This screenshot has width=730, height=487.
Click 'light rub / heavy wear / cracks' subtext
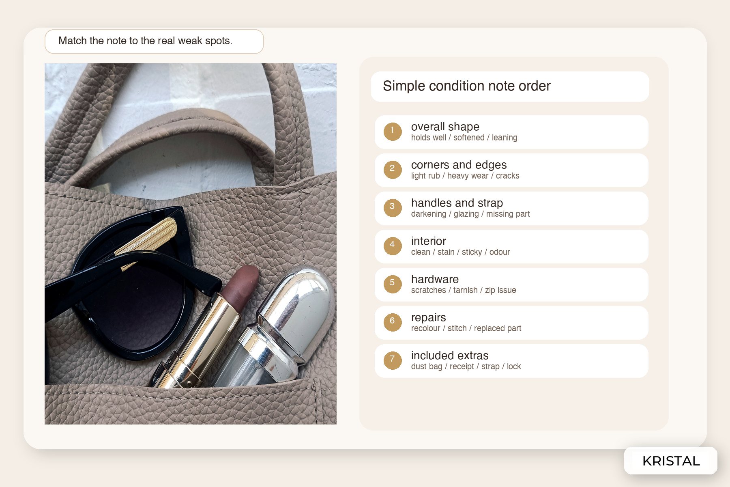pyautogui.click(x=465, y=176)
